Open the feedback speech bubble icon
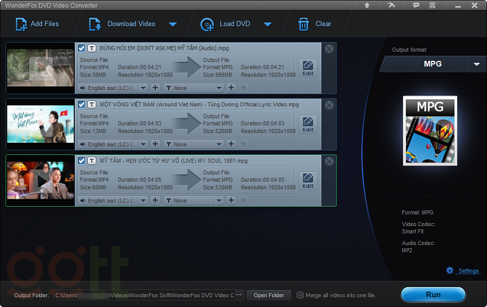Image resolution: width=487 pixels, height=307 pixels. [x=416, y=5]
